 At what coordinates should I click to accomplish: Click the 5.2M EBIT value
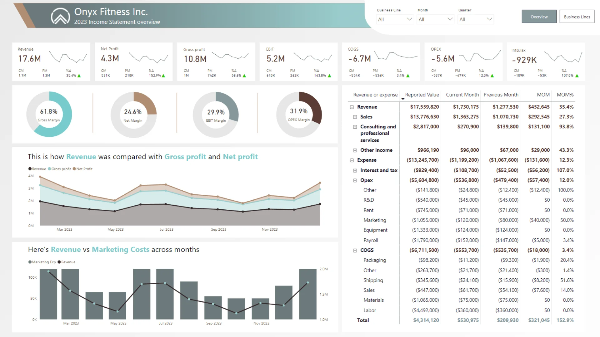(x=275, y=59)
